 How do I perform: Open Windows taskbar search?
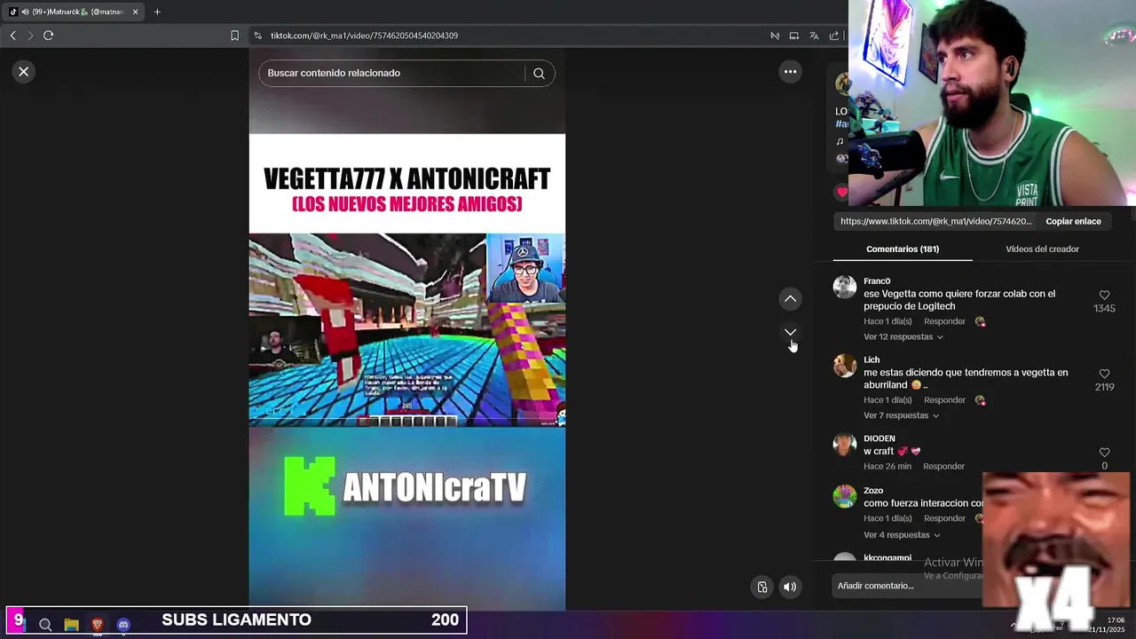click(x=45, y=625)
